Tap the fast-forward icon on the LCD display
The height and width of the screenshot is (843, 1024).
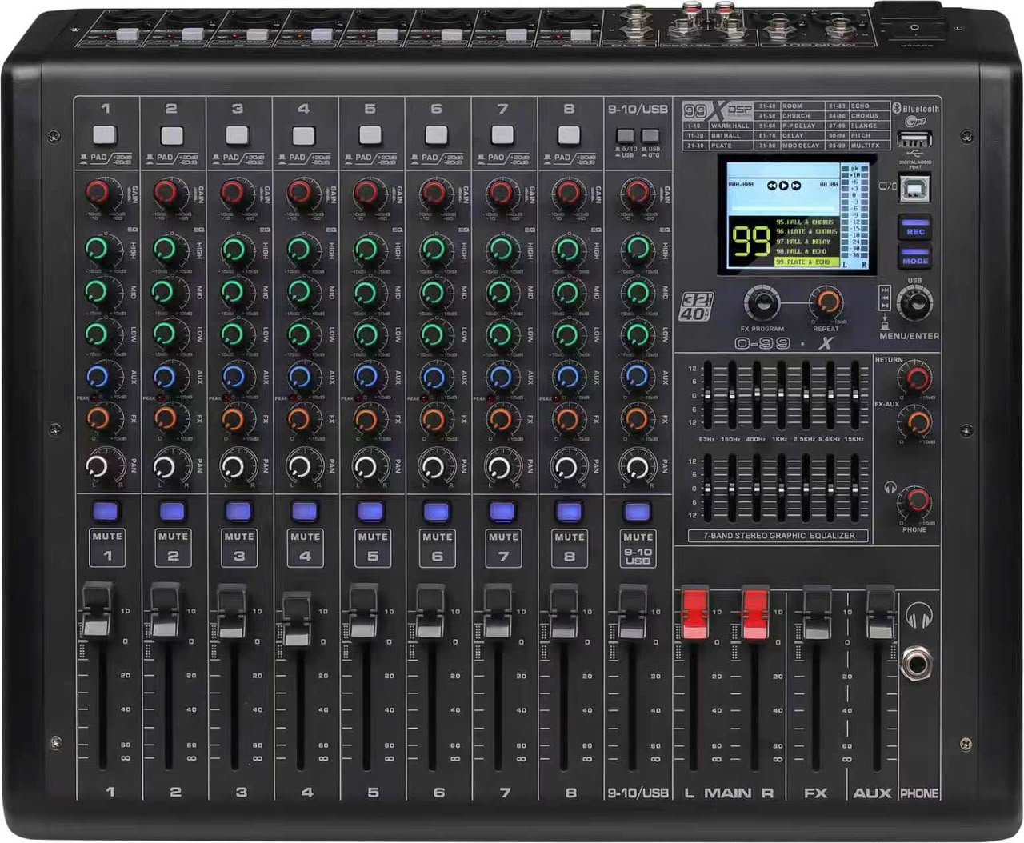(x=796, y=186)
